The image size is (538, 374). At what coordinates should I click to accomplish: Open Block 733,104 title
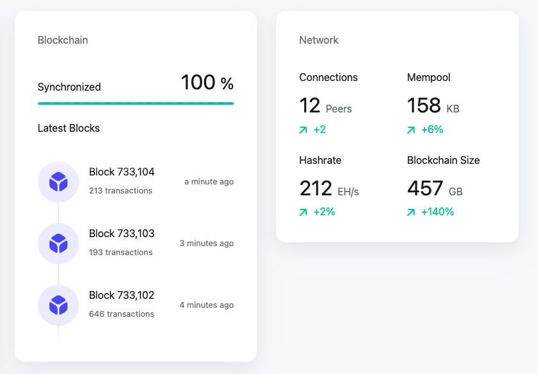tap(122, 172)
